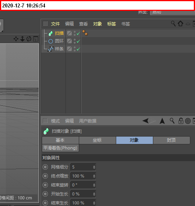Click the attribute manager target circle icon
The height and width of the screenshot is (206, 195).
click(x=188, y=121)
